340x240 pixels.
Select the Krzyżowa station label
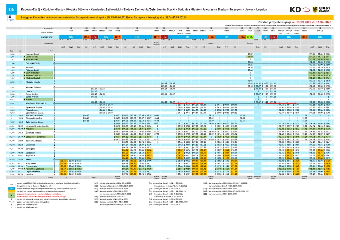click(30, 129)
